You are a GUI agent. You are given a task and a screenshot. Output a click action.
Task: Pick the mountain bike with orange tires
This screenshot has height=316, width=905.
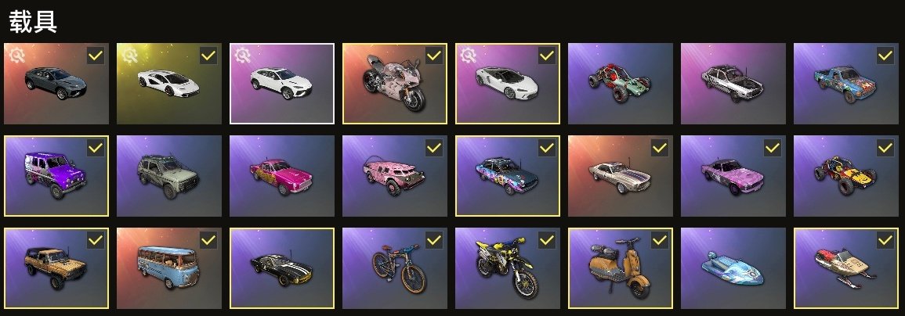point(395,268)
